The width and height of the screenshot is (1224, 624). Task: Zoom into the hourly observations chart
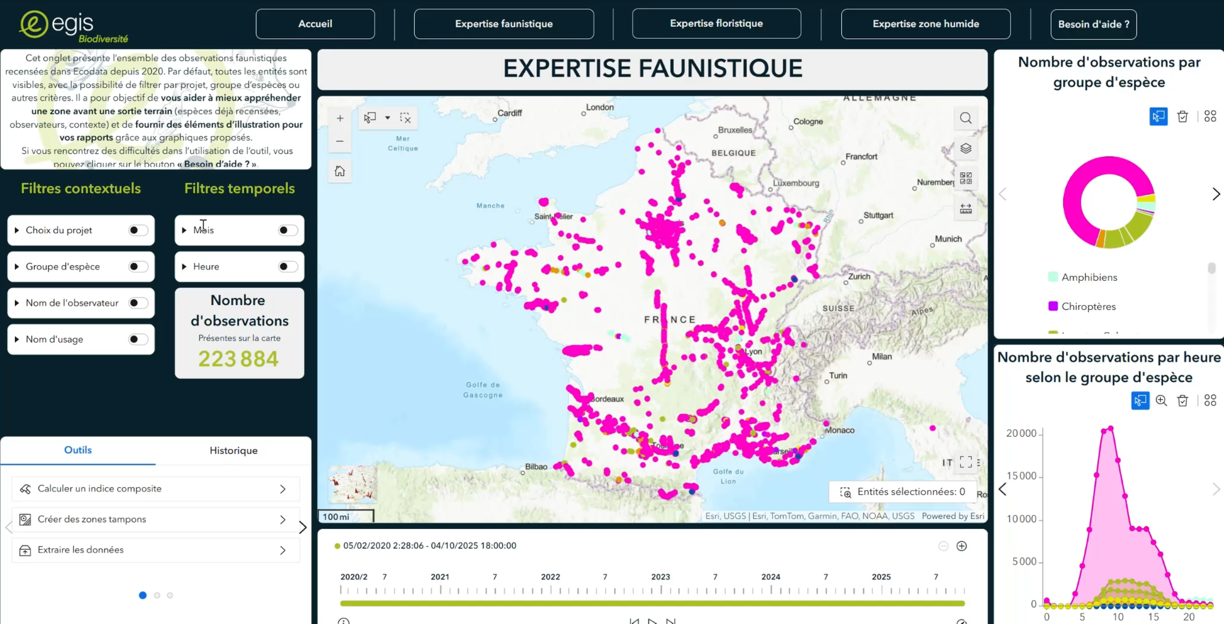click(x=1161, y=401)
